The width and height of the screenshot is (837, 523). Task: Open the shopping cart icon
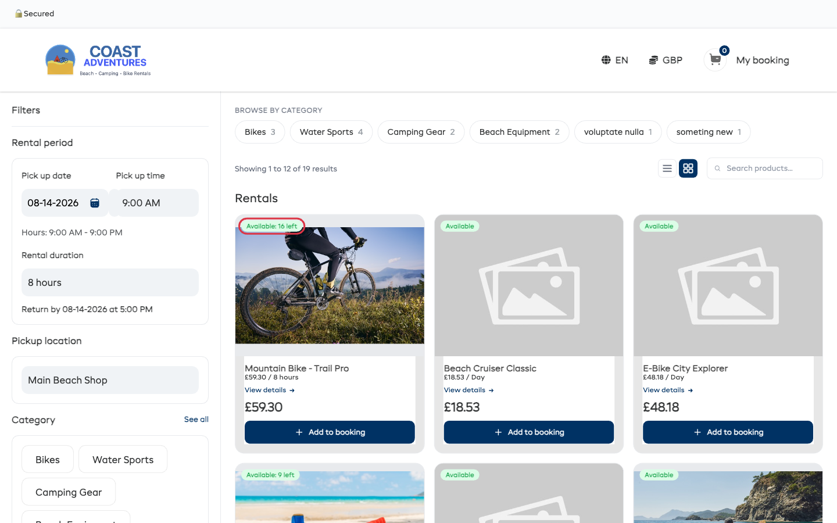(716, 60)
